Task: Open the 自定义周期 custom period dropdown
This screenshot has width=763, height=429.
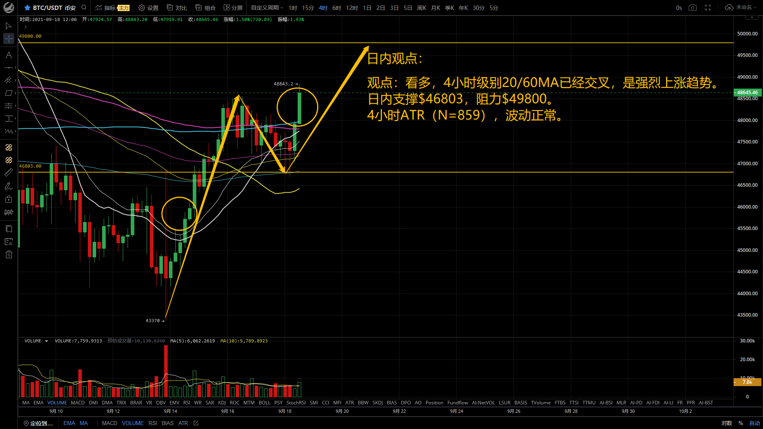Action: pos(267,8)
